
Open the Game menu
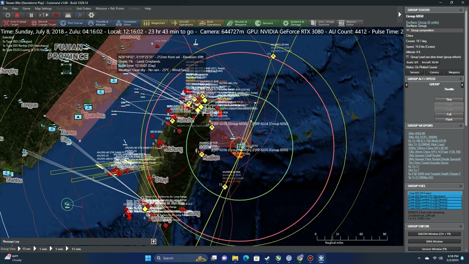[x=26, y=8]
